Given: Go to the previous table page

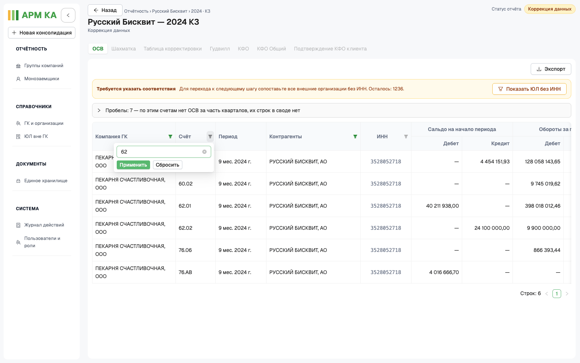Looking at the screenshot, I should pyautogui.click(x=547, y=294).
